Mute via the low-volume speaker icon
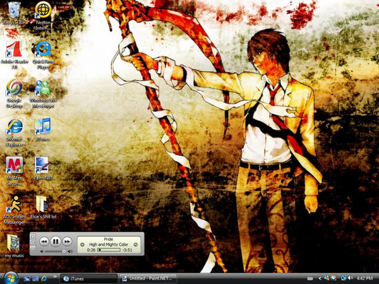The image size is (379, 284). [x=42, y=252]
